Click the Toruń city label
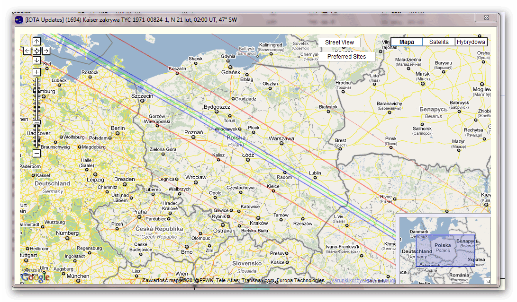 tap(229, 121)
